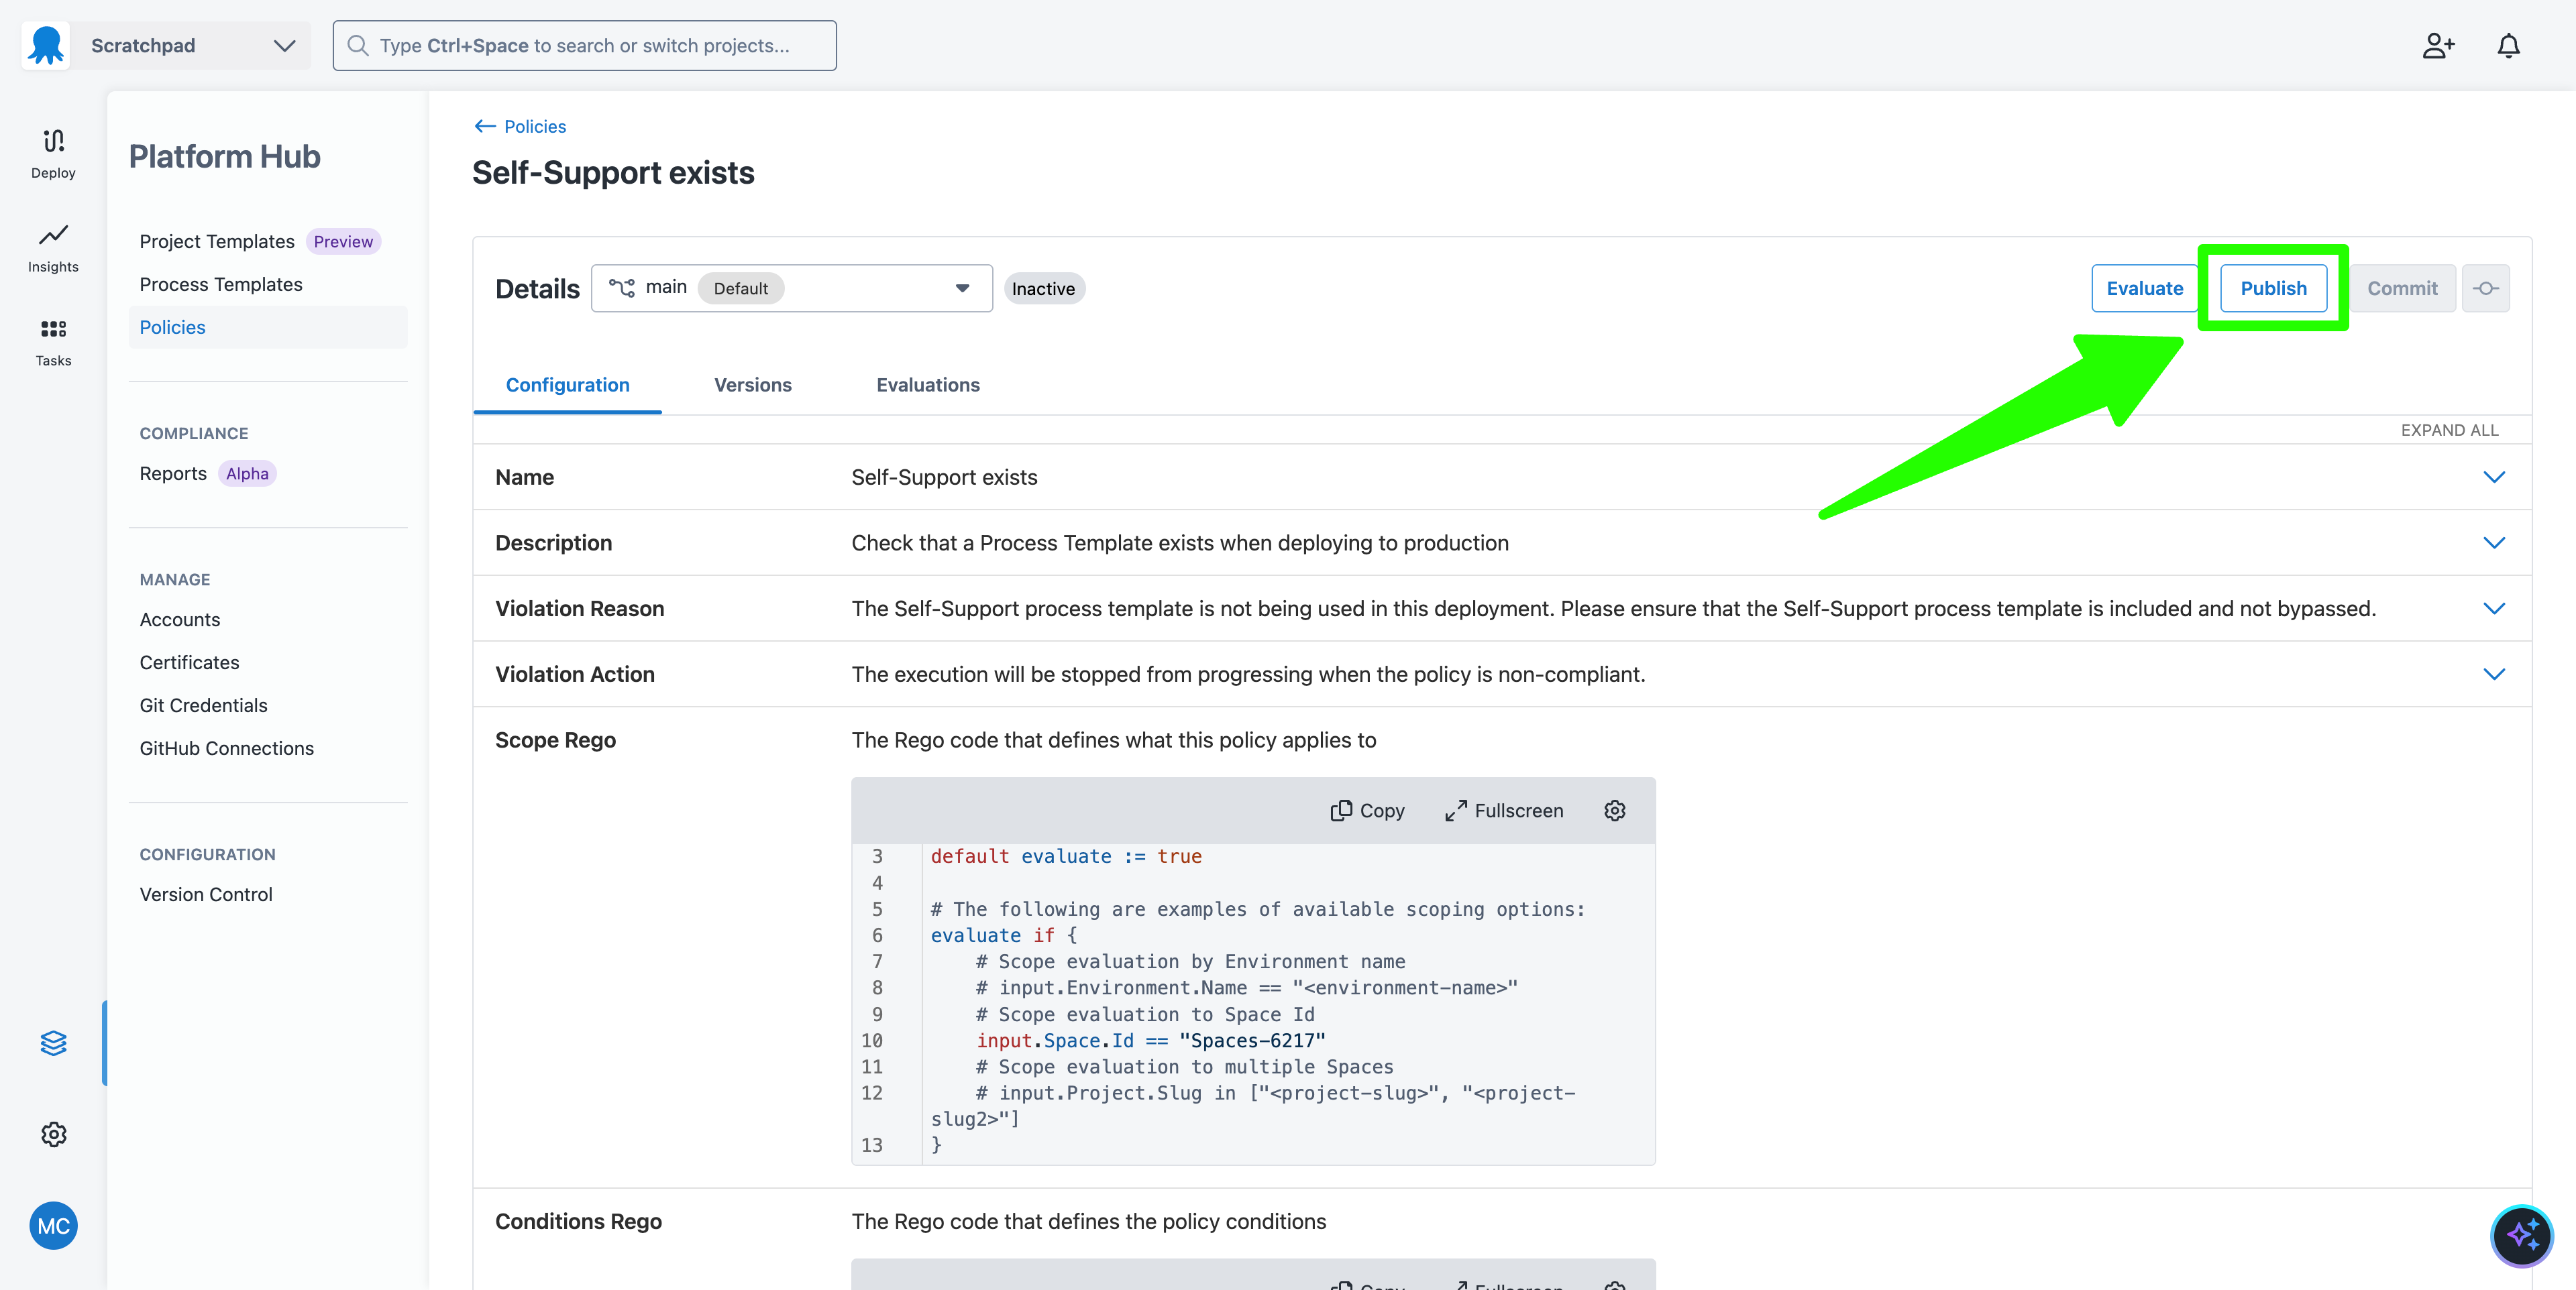Click into the Scope Rego code editor
2576x1290 pixels.
pyautogui.click(x=1253, y=1003)
